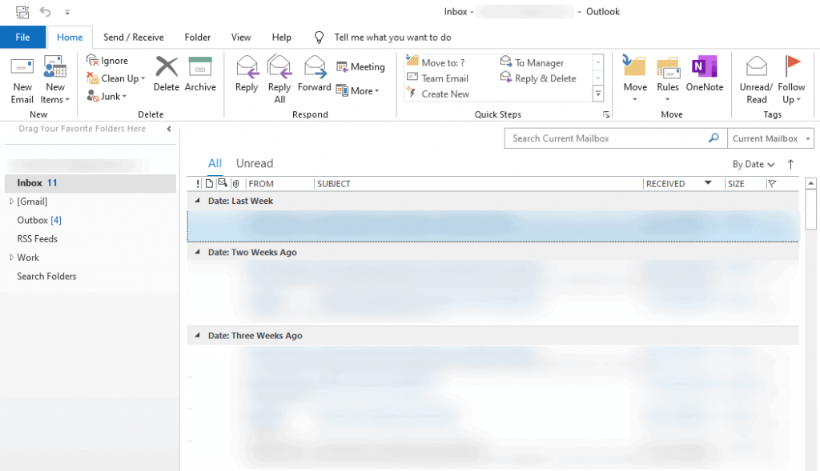The height and width of the screenshot is (471, 820).
Task: Click the Search Current Mailbox field
Action: 609,138
